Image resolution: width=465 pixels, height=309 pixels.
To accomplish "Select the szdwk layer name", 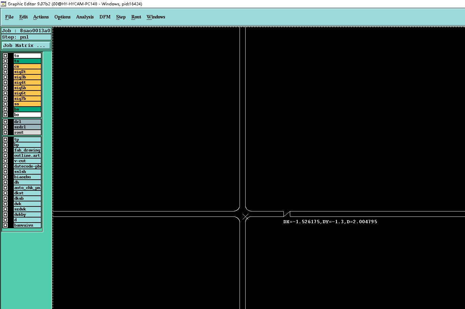I will 27,209.
